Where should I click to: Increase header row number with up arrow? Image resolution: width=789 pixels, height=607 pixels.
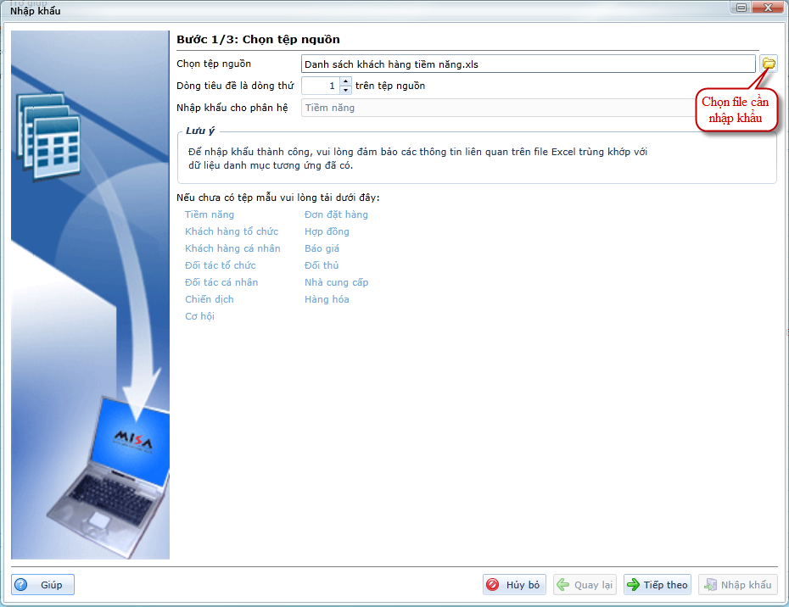pyautogui.click(x=345, y=81)
